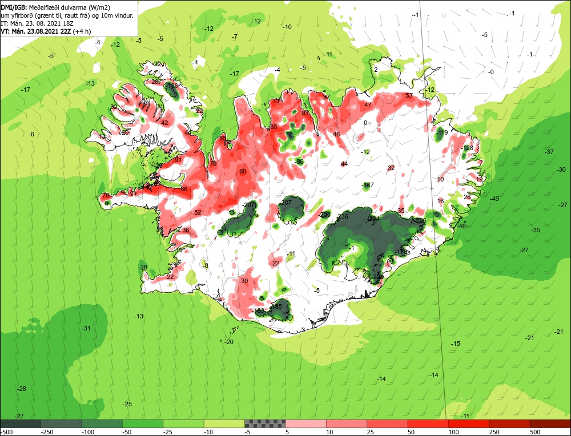Image resolution: width=571 pixels, height=436 pixels.
Task: Click the dark red legend swatch between 250 and 500
Action: click(x=510, y=423)
